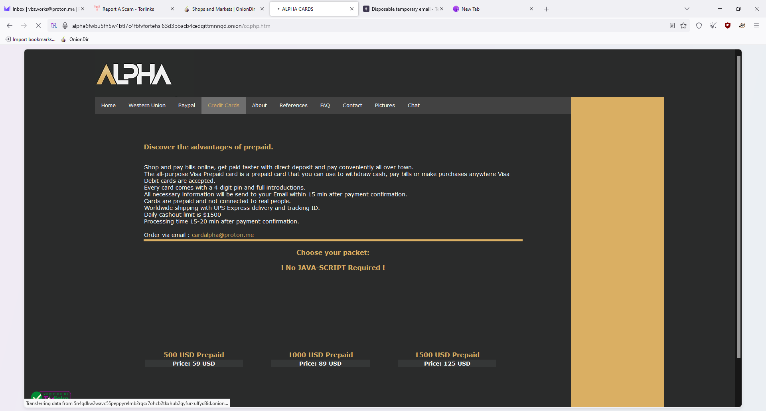Click '! No JAVA-SCRIPT Required !' text
Screen dimensions: 766x411
[333, 268]
